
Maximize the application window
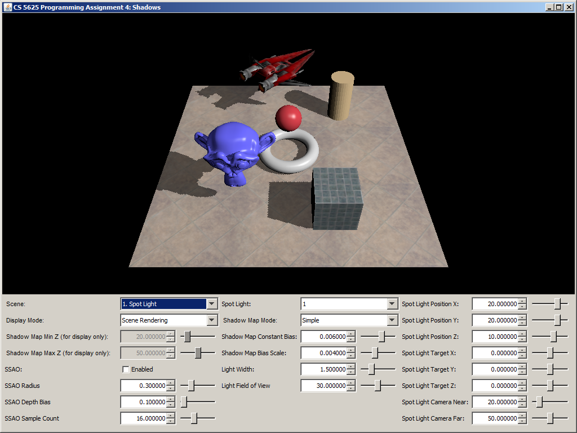point(558,7)
